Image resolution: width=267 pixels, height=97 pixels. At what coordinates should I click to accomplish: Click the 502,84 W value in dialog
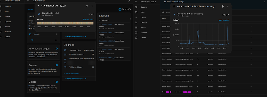coord(226,15)
